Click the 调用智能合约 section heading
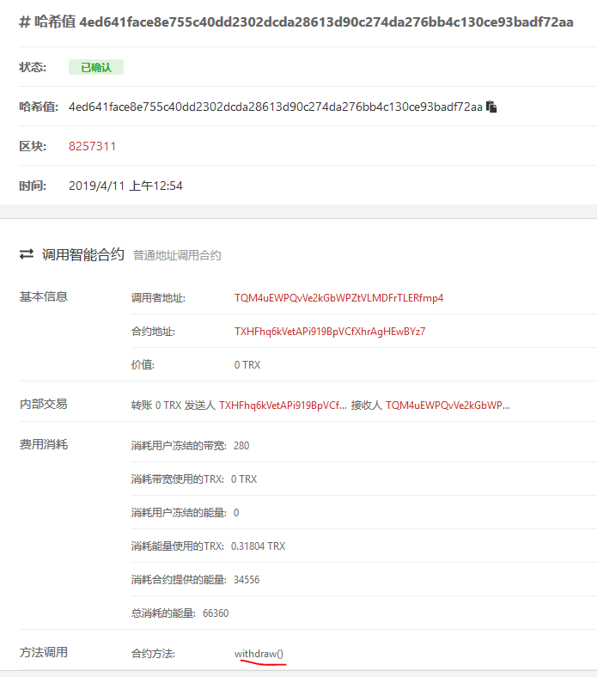Viewport: 597px width, 677px height. [82, 255]
